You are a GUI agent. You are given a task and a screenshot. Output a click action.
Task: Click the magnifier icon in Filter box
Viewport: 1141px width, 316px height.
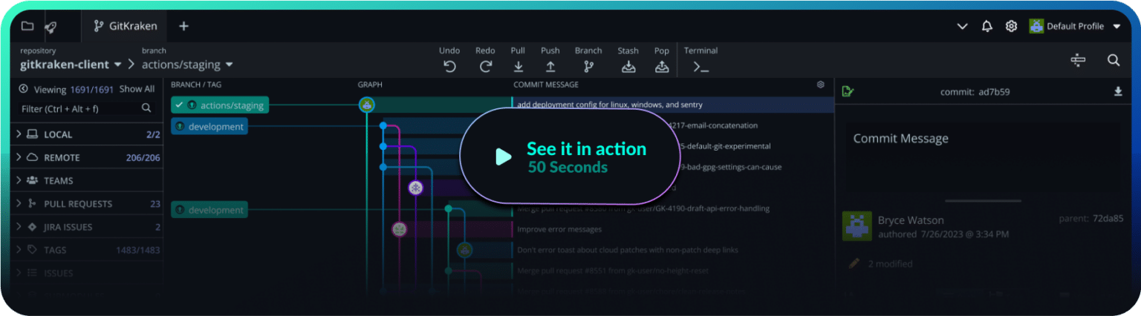(146, 108)
